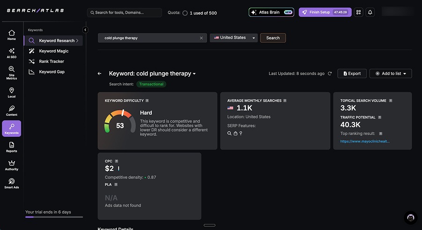Focus the tools and domains search box
The height and width of the screenshot is (230, 422).
coord(124,13)
